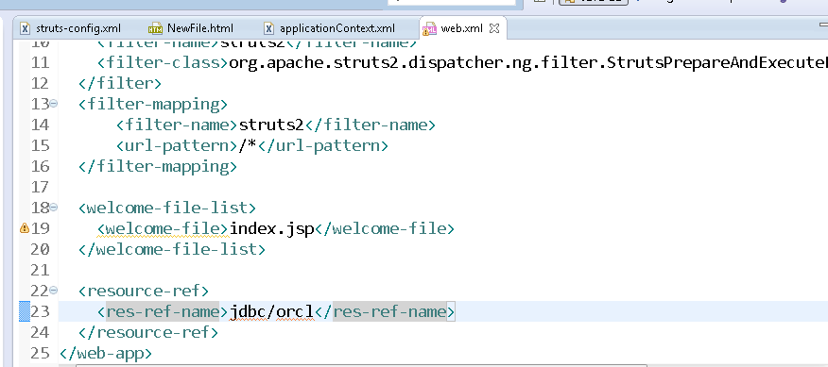The image size is (828, 367).
Task: Place cursor in the jdbc/orcl text on line 23
Action: point(271,311)
